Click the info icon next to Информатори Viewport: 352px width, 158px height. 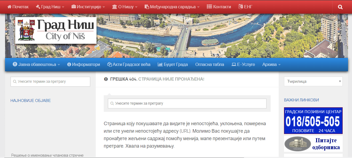pyautogui.click(x=69, y=64)
